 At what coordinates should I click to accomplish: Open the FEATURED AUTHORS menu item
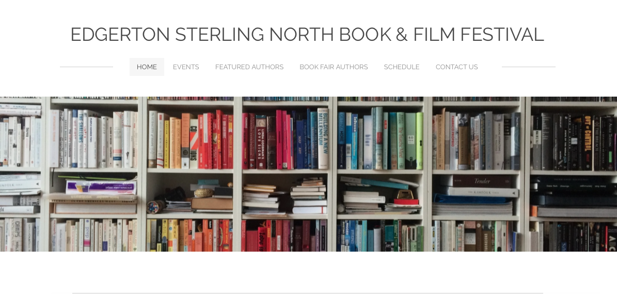(x=249, y=67)
